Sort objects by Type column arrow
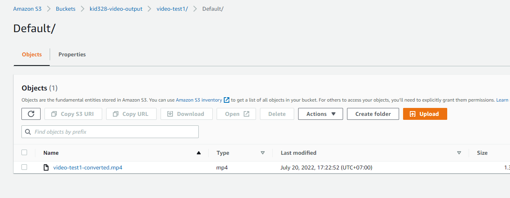Screen dimensions: 510x198 pyautogui.click(x=262, y=153)
